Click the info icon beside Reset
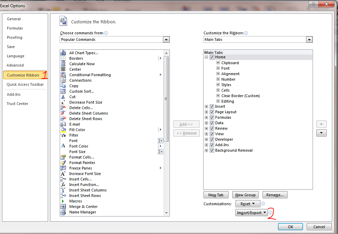 click(x=263, y=203)
